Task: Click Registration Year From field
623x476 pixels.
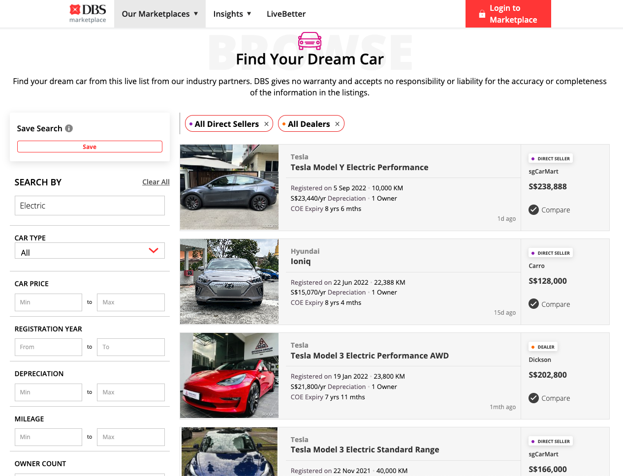Action: tap(48, 347)
